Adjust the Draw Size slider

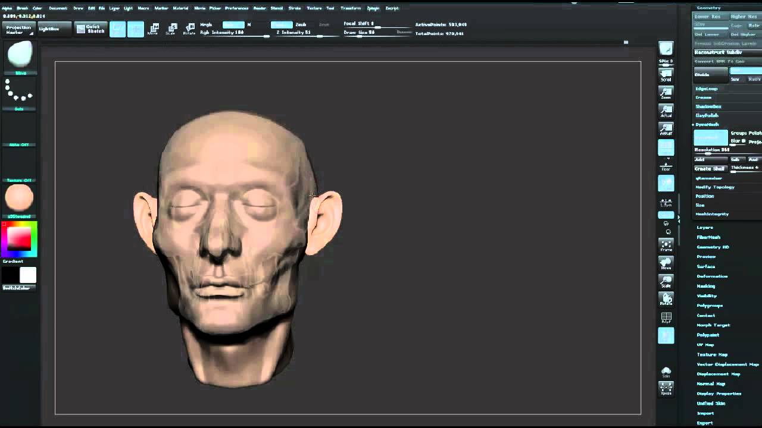tap(377, 33)
